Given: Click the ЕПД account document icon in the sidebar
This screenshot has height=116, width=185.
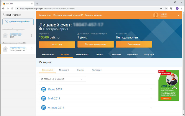Looking at the screenshot, I should pos(5,36).
